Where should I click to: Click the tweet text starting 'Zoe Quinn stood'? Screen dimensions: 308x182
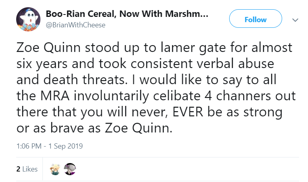(x=156, y=88)
